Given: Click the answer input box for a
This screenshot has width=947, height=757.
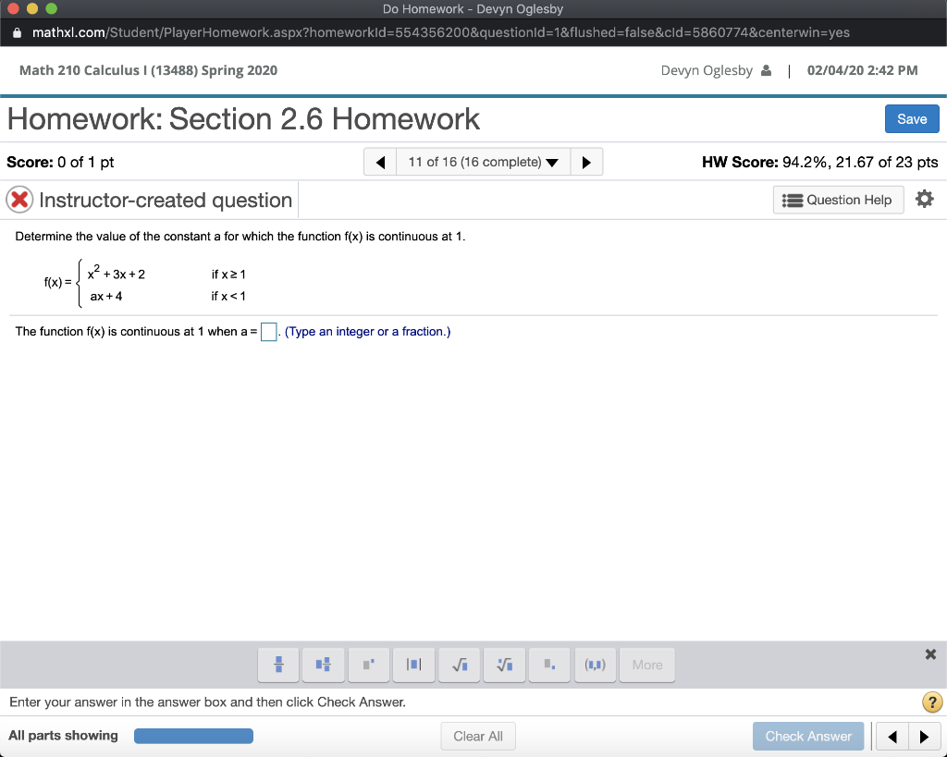Looking at the screenshot, I should [268, 331].
